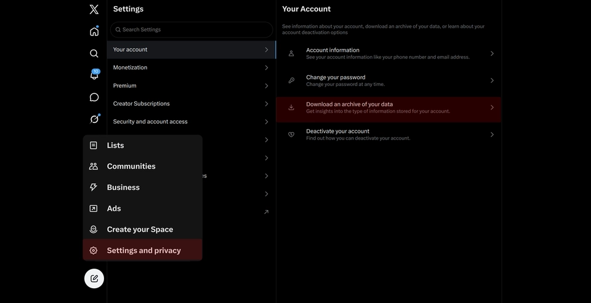591x303 pixels.
Task: Open Premium settings section
Action: [x=191, y=86]
